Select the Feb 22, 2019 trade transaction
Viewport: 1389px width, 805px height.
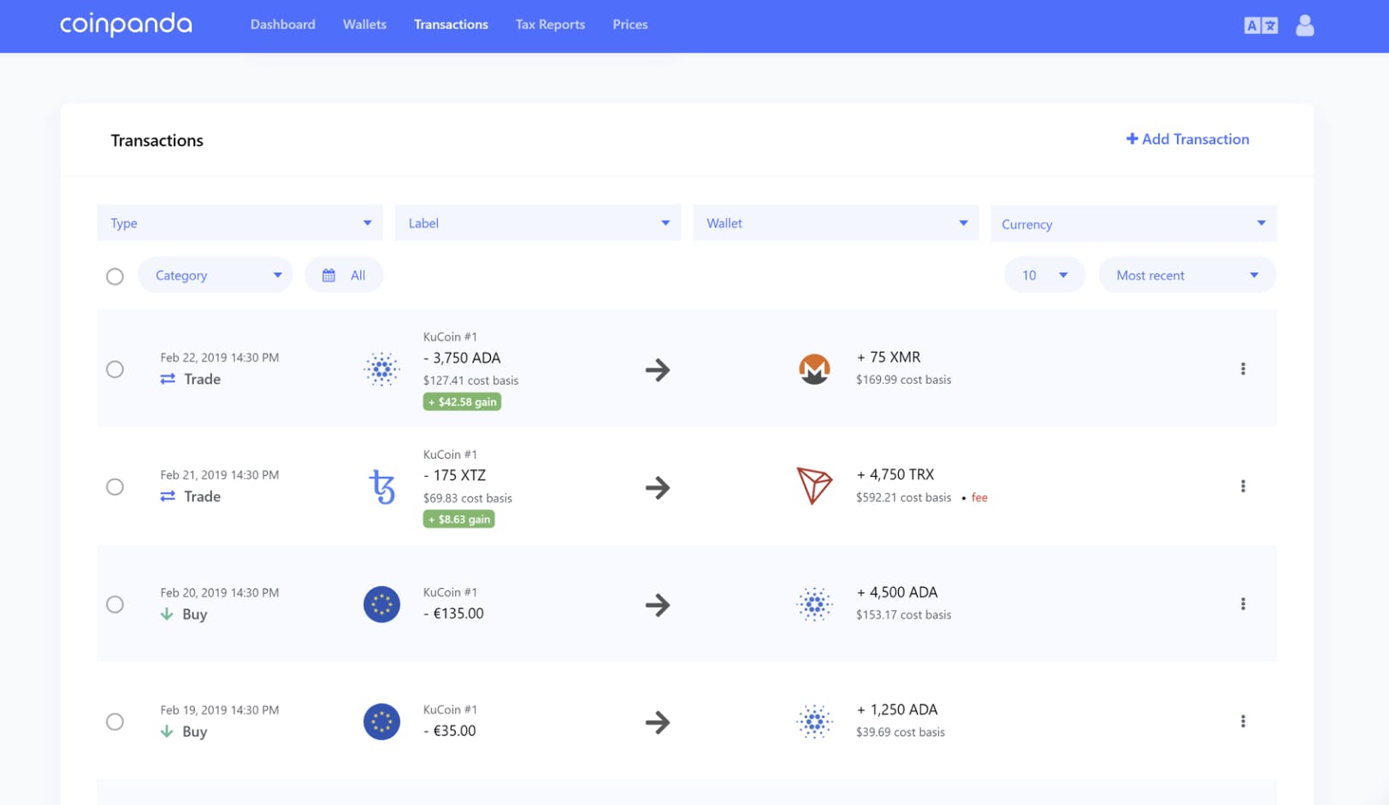(115, 369)
